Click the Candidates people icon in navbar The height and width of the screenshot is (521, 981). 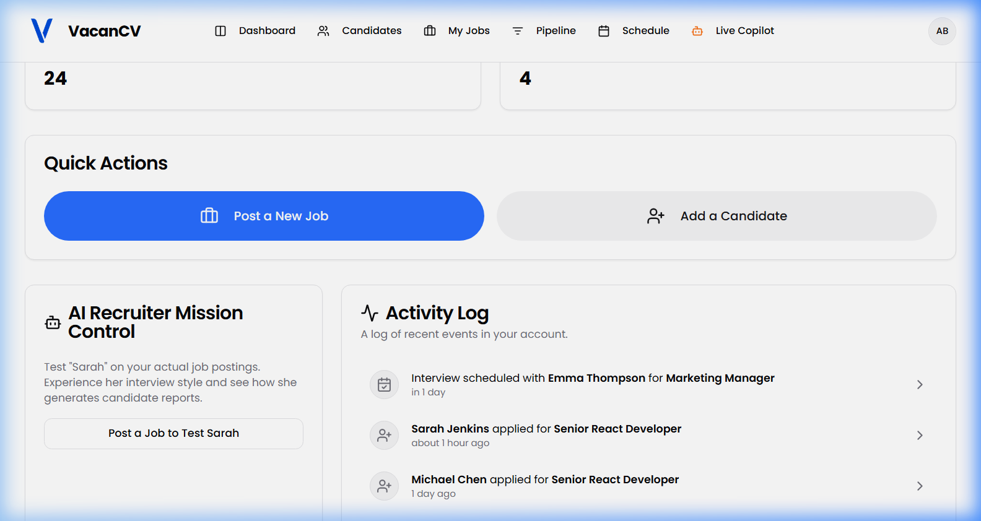[x=323, y=31]
